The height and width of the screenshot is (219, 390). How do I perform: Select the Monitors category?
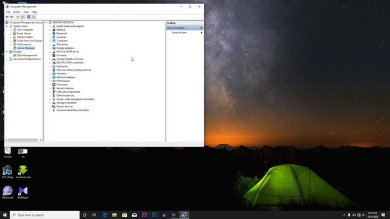coord(61,74)
